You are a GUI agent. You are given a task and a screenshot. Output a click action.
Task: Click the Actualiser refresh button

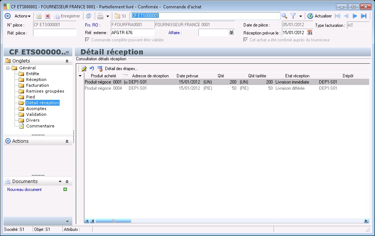tap(319, 16)
